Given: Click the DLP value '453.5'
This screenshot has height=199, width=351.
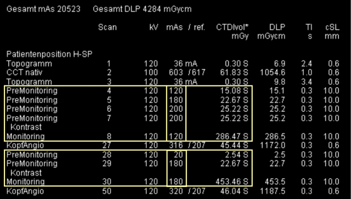Looking at the screenshot, I should [x=275, y=182].
